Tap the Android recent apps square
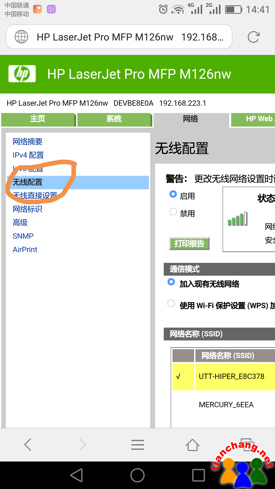The height and width of the screenshot is (489, 275). point(199,475)
